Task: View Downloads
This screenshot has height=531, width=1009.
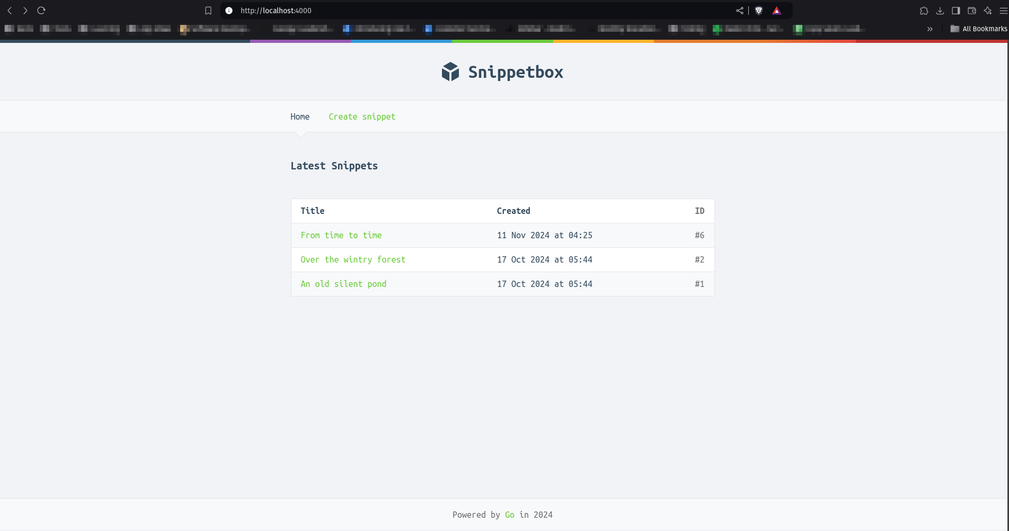Action: [x=940, y=11]
